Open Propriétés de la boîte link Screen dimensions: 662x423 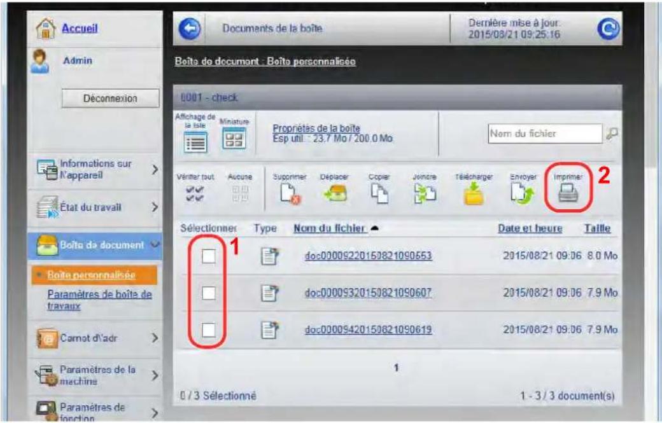pos(316,128)
